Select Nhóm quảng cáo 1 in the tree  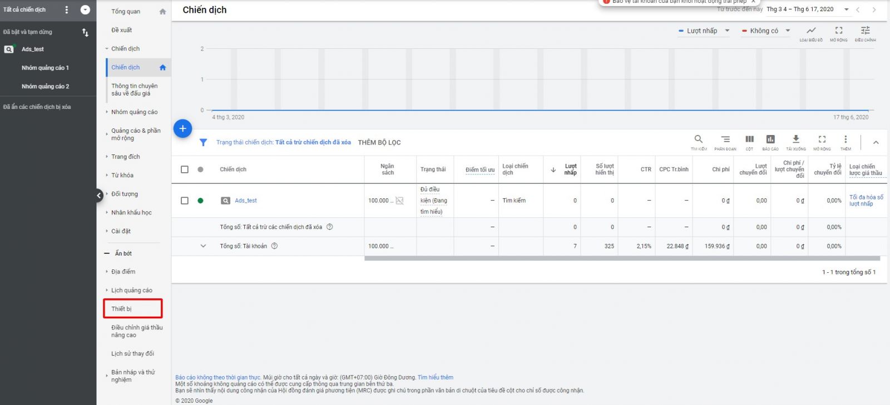pos(45,68)
